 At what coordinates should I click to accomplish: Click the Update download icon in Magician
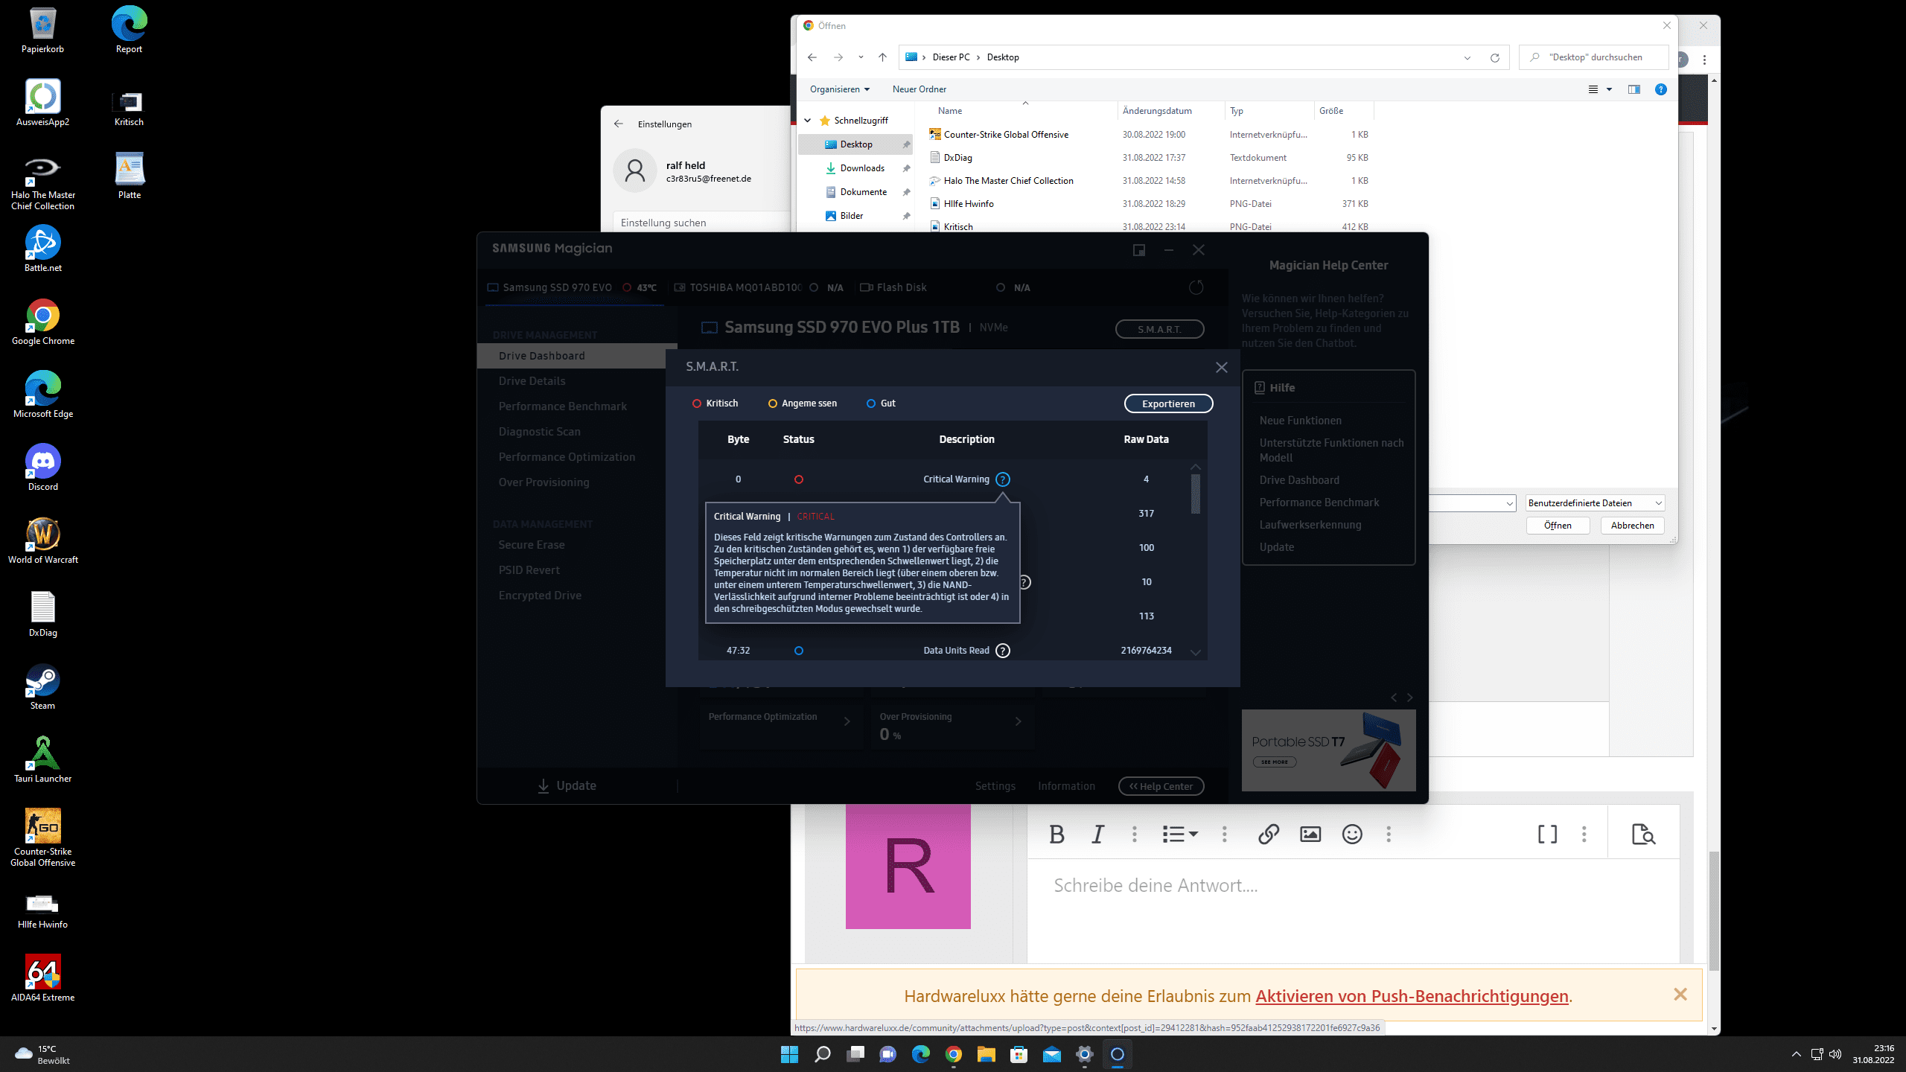click(544, 786)
